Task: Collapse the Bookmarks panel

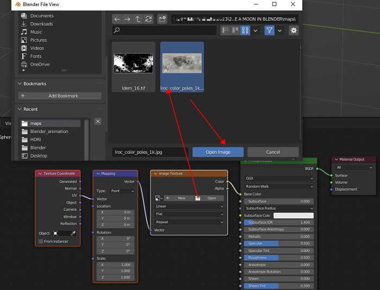Action: 20,84
